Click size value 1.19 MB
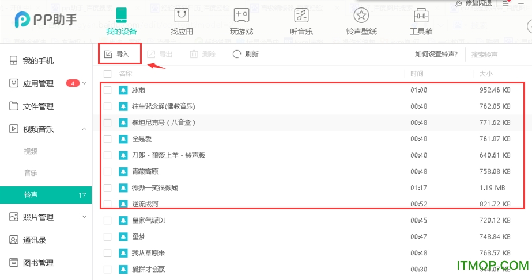This screenshot has height=280, width=532. [492, 187]
